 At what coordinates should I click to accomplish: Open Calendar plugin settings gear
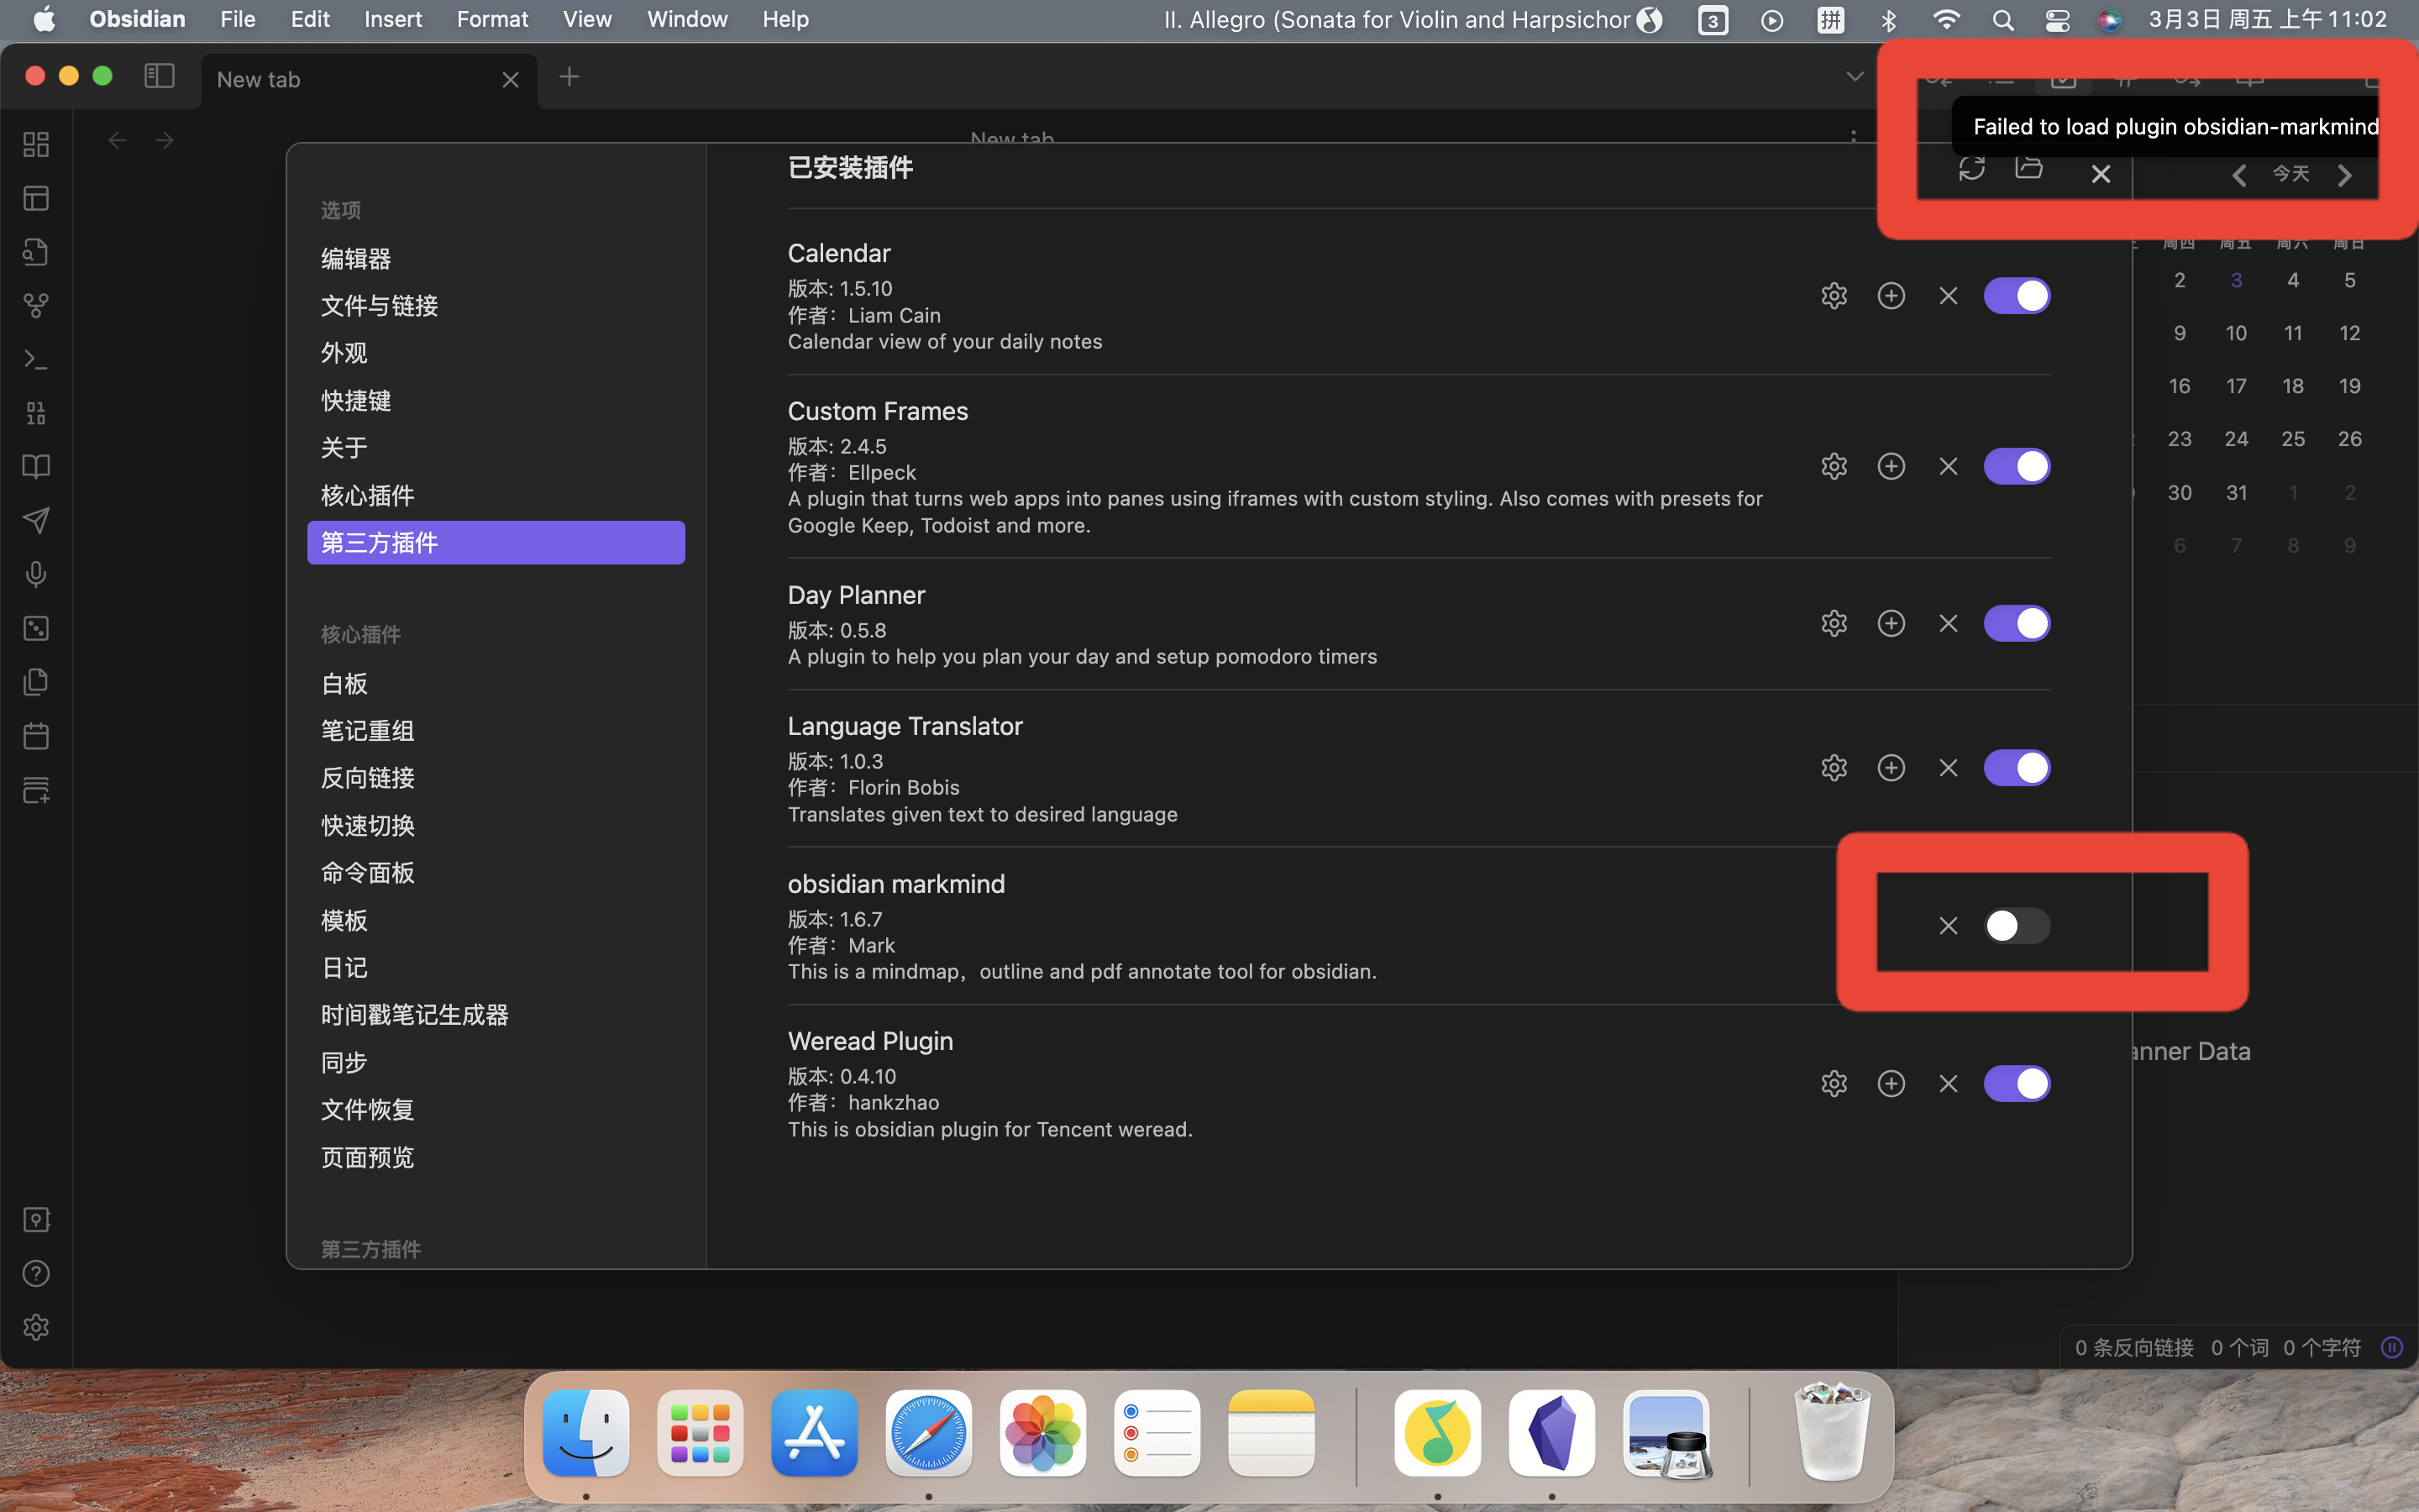click(x=1834, y=296)
